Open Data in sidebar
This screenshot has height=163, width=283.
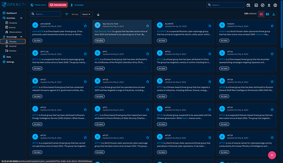point(9,57)
